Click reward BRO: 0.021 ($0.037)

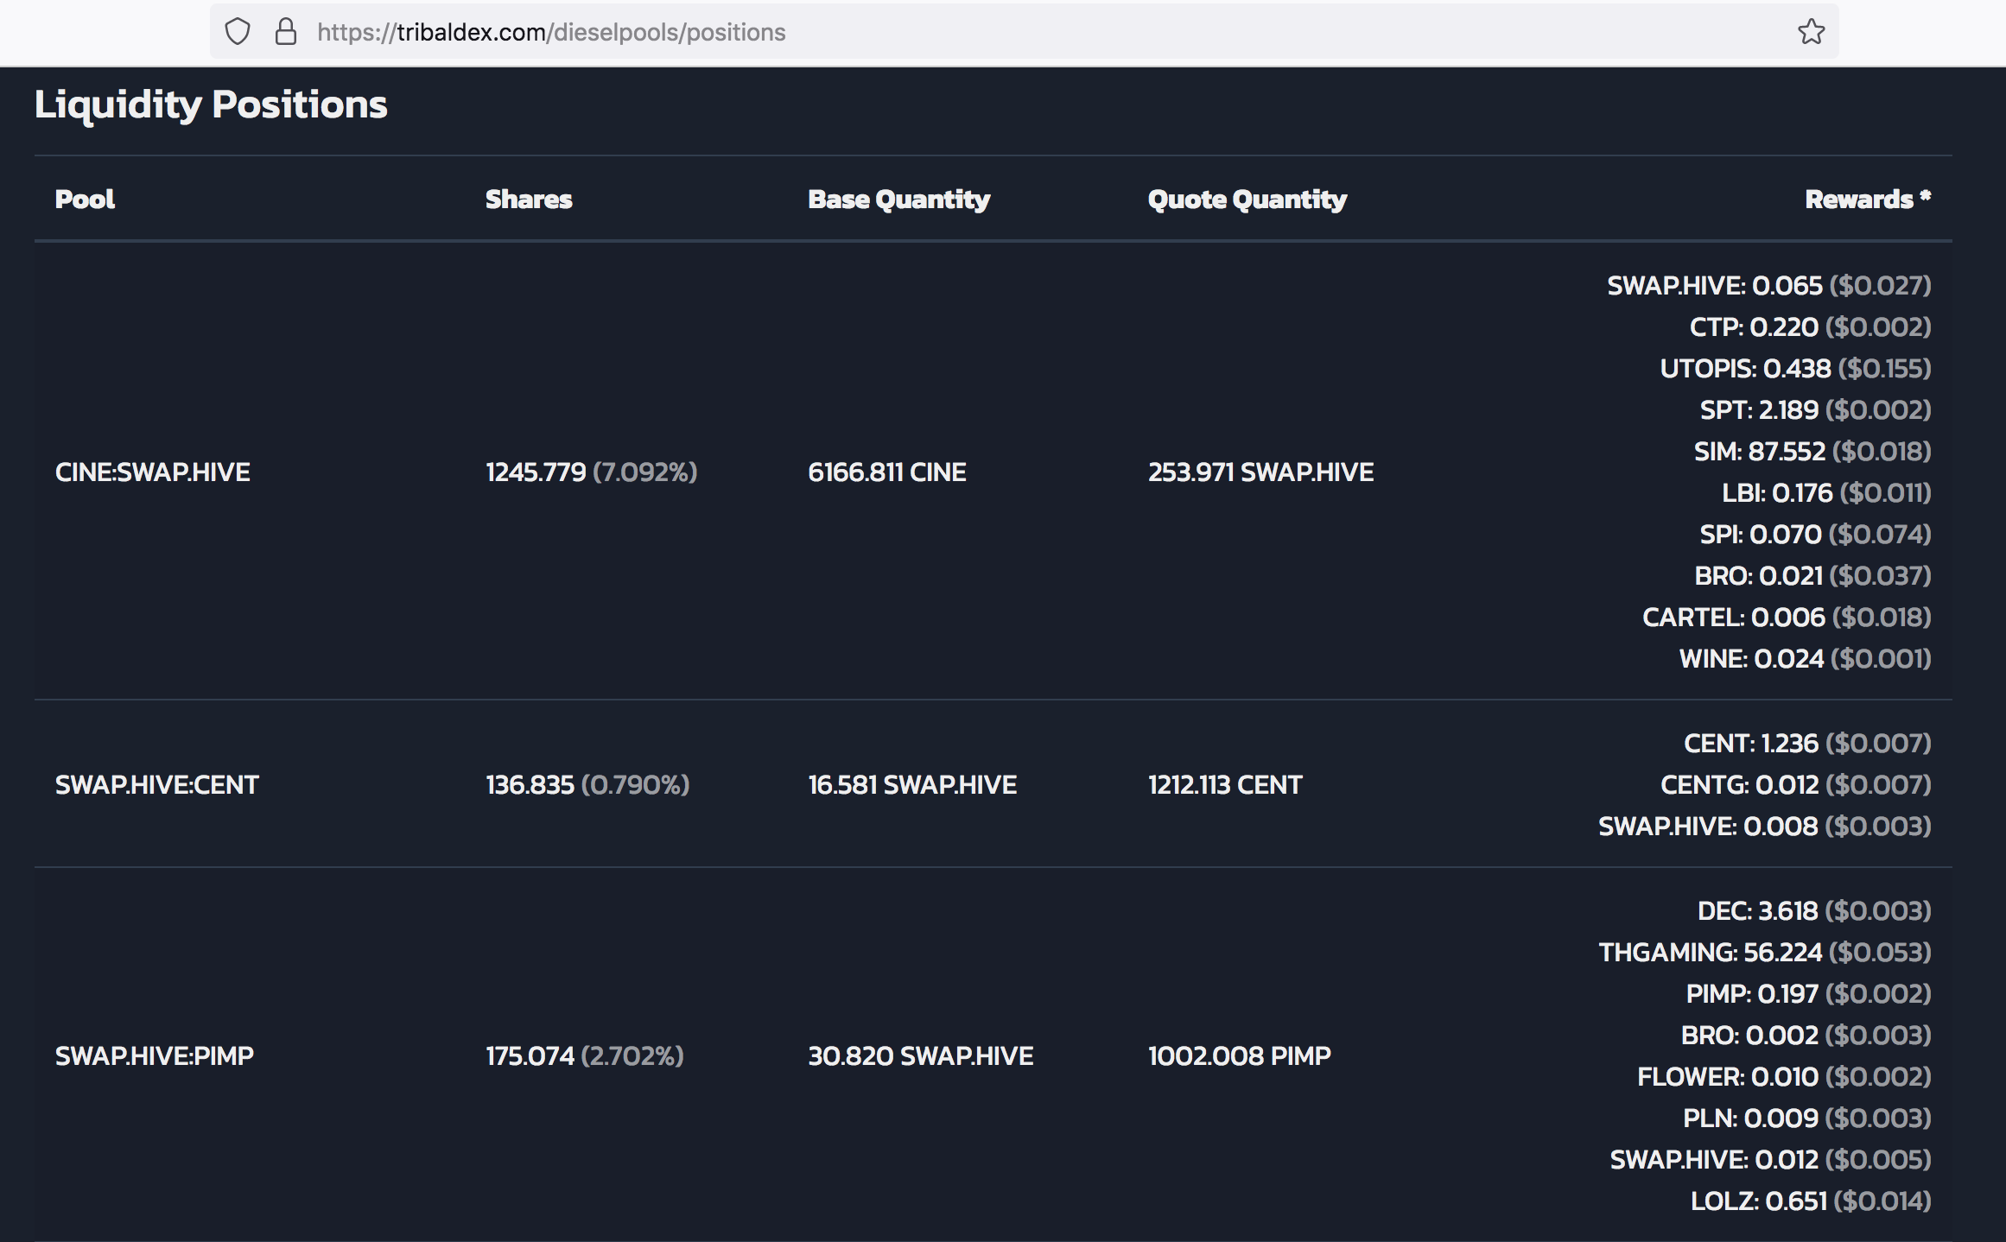(x=1813, y=576)
